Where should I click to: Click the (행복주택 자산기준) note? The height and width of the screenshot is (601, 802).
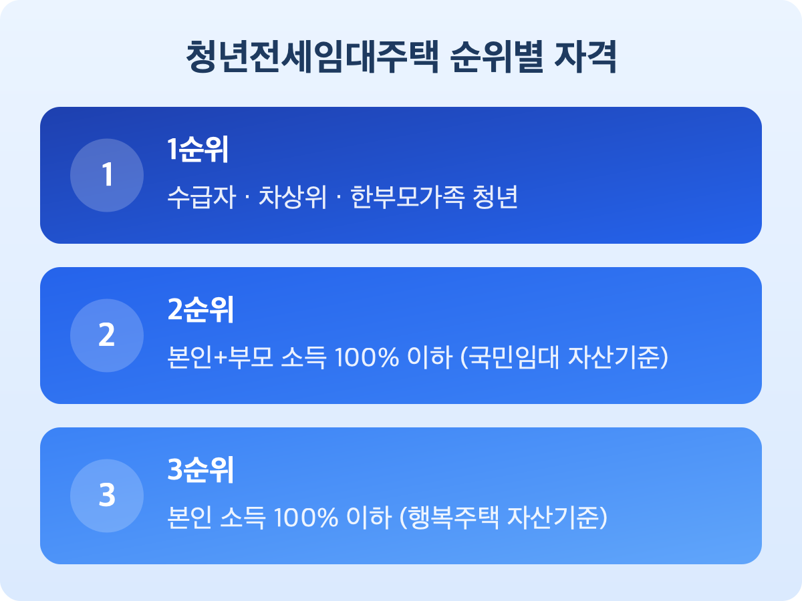click(x=503, y=520)
